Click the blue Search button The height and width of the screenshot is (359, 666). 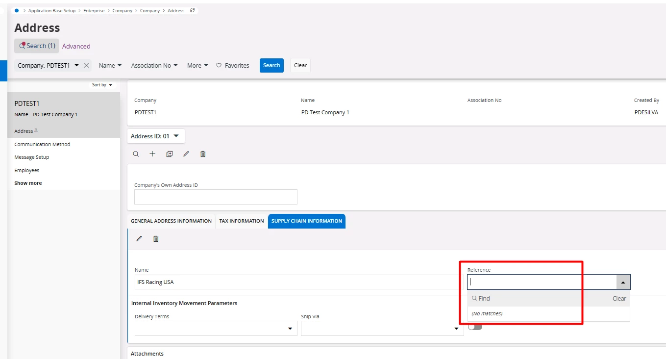point(271,65)
